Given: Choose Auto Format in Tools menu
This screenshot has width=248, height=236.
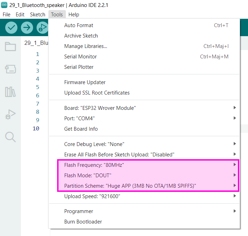Looking at the screenshot, I should (x=144, y=25).
